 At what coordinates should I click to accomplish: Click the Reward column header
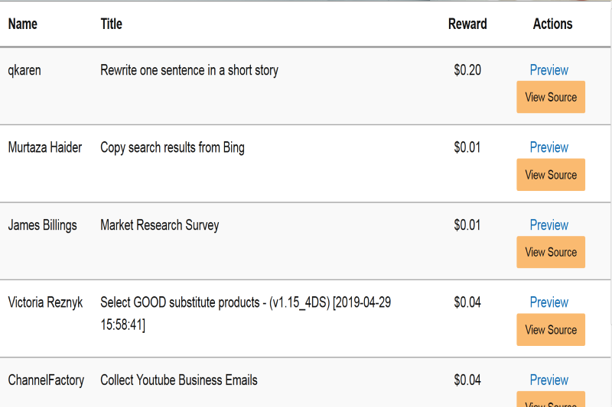[x=467, y=24]
